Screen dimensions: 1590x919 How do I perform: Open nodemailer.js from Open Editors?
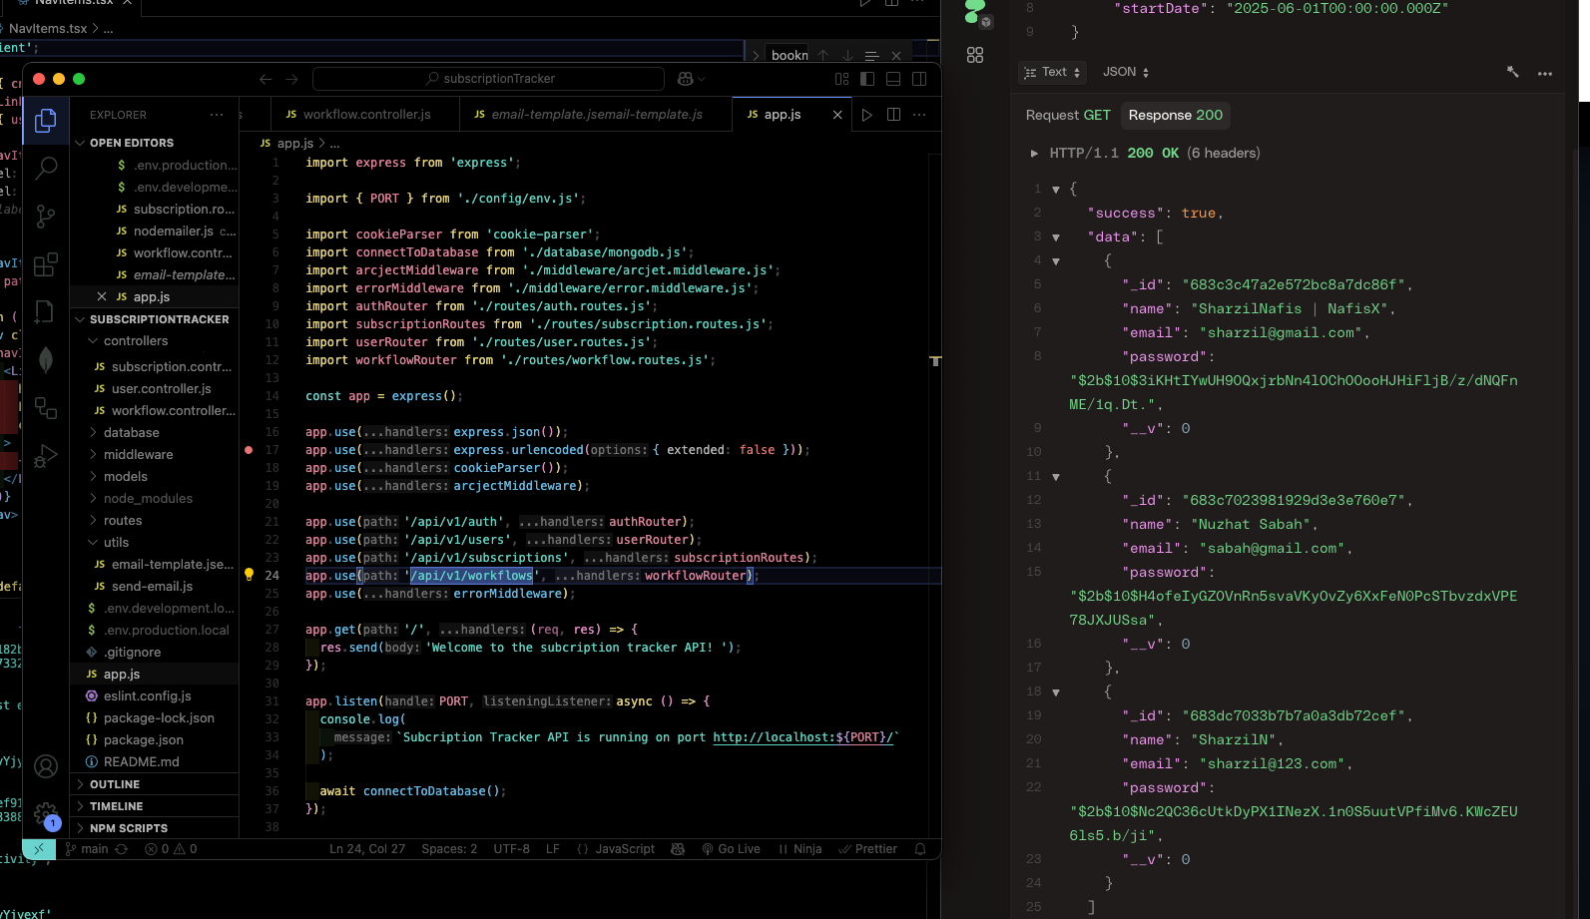click(154, 231)
